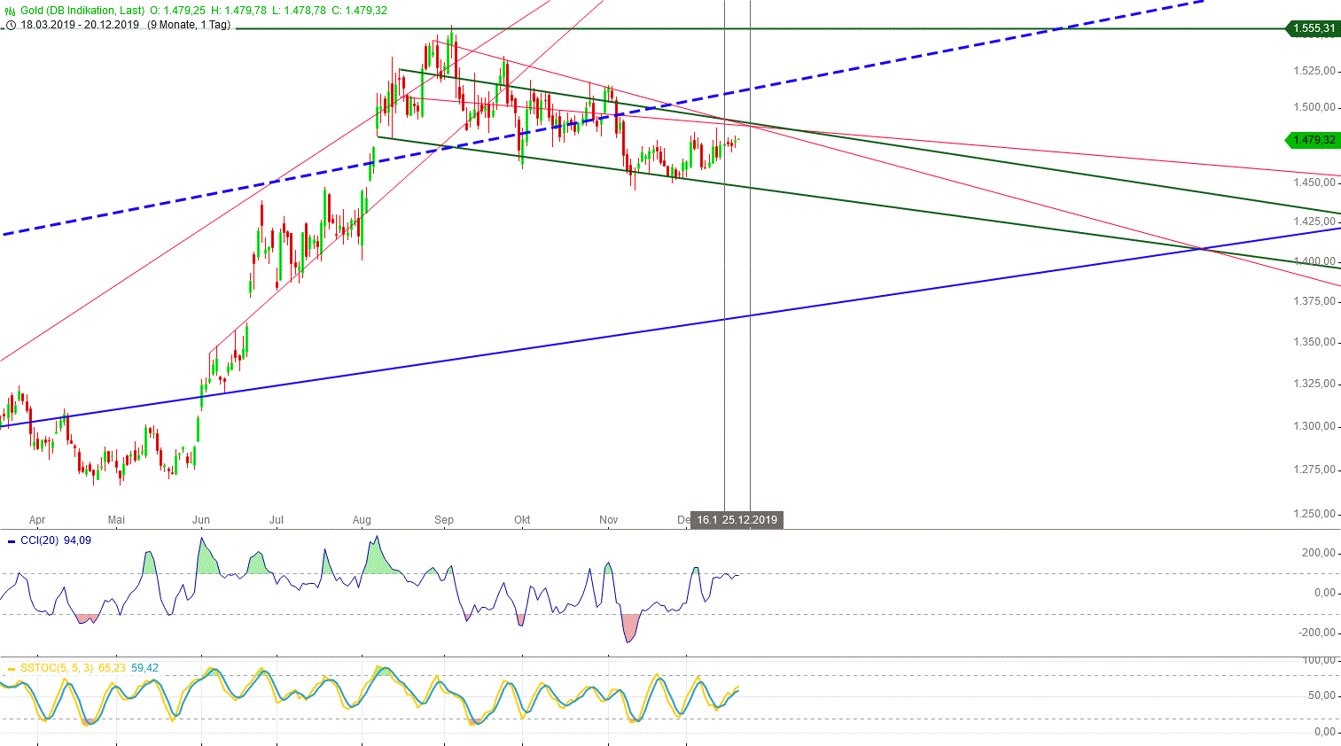Click the 1.350,00 price axis label
Image resolution: width=1341 pixels, height=746 pixels.
point(1314,342)
